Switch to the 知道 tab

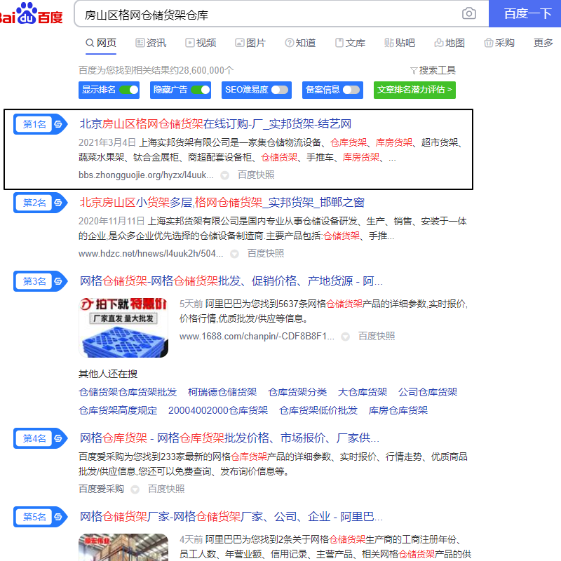click(300, 43)
